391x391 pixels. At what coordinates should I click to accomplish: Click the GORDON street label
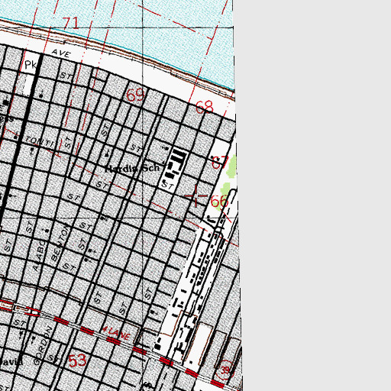(44, 345)
